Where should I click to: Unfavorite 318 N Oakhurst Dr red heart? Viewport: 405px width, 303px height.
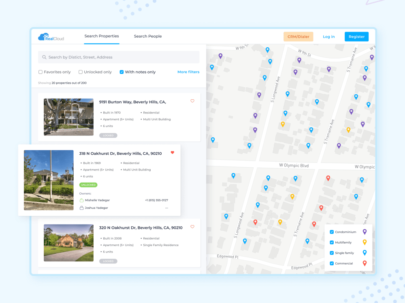tap(173, 153)
